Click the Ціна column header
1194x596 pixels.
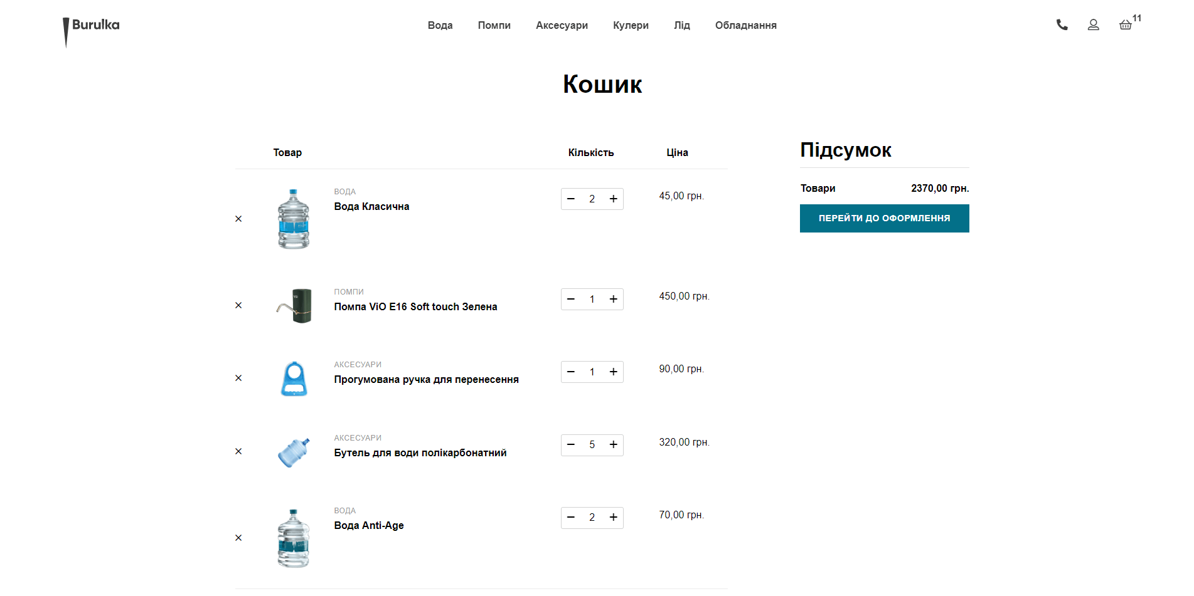pos(677,152)
